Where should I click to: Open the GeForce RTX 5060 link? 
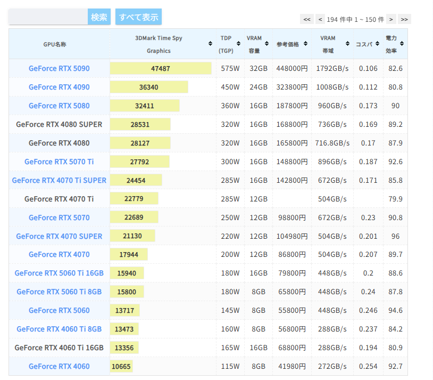click(59, 310)
